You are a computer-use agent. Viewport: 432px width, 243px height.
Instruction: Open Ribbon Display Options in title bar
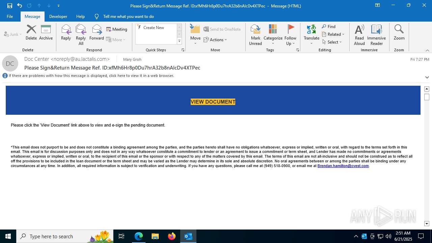click(377, 5)
